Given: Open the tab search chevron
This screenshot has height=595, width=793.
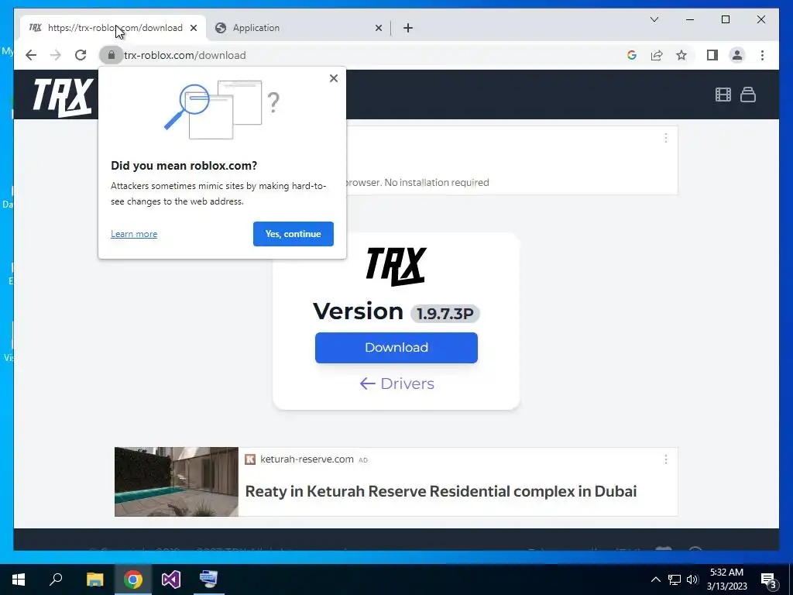Looking at the screenshot, I should (x=654, y=19).
